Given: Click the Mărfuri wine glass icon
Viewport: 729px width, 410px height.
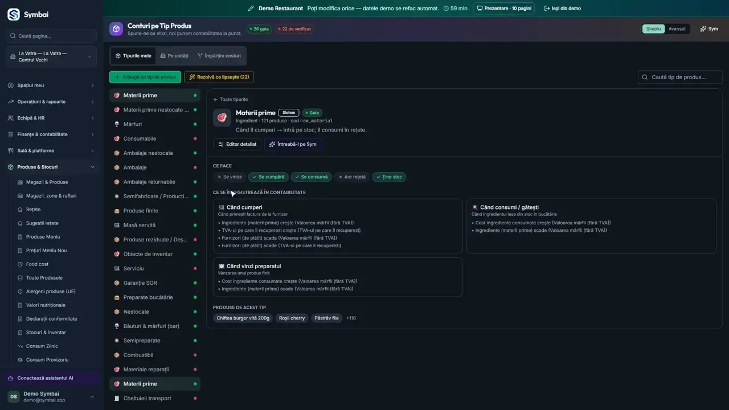Looking at the screenshot, I should coord(117,124).
